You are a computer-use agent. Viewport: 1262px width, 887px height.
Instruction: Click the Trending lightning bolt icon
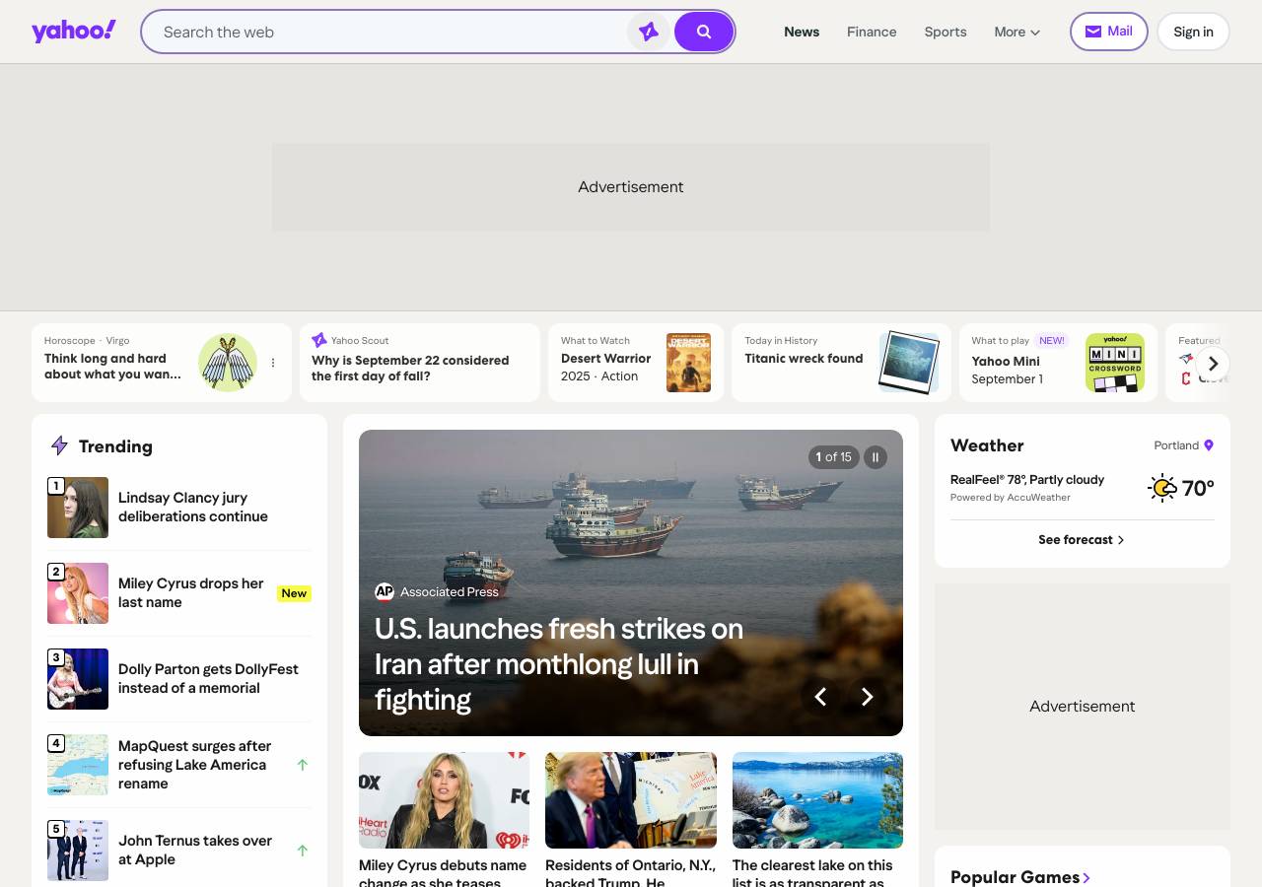pyautogui.click(x=59, y=446)
